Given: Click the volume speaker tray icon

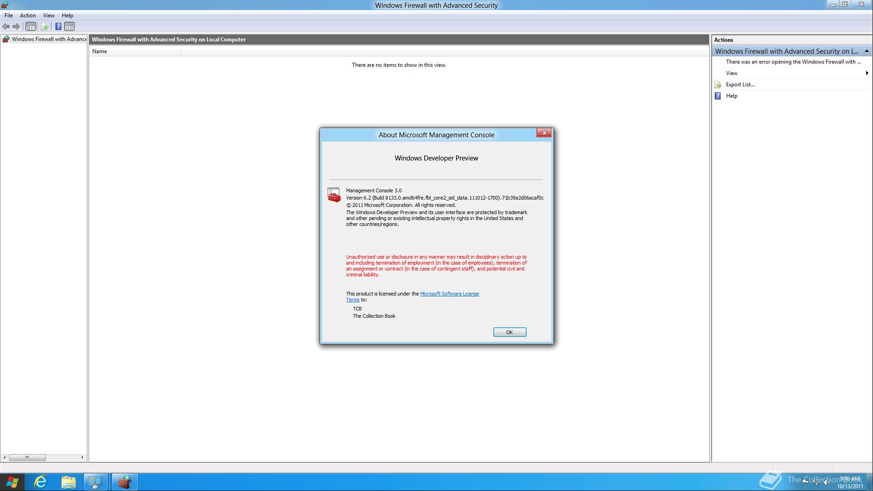Looking at the screenshot, I should pyautogui.click(x=827, y=482).
